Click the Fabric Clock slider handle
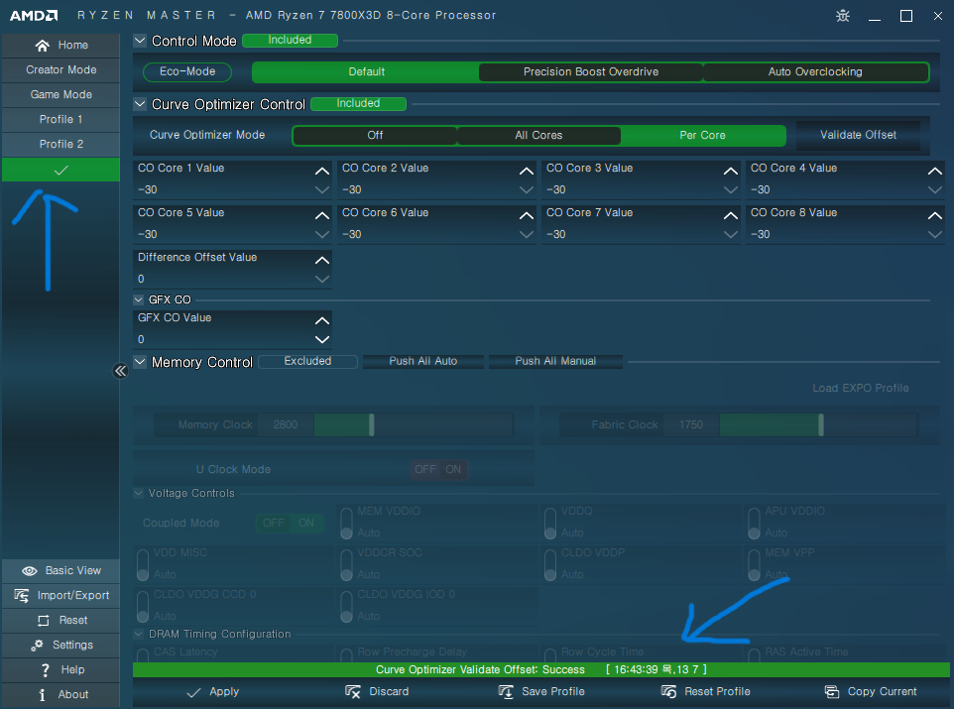This screenshot has height=709, width=954. pos(821,424)
